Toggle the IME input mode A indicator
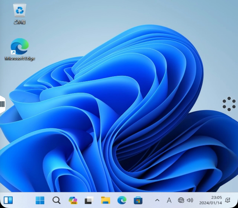 [x=169, y=200]
